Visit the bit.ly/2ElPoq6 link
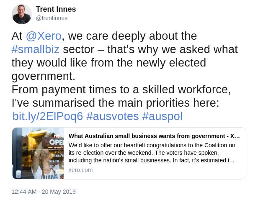Viewport: 258px width, 200px height. [48, 116]
